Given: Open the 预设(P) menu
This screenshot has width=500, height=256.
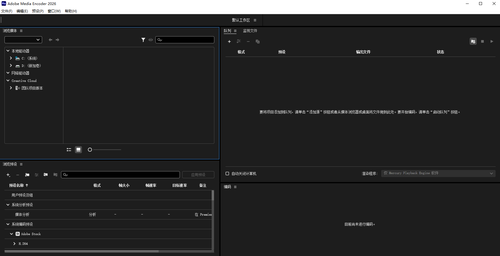Looking at the screenshot, I should pos(38,11).
